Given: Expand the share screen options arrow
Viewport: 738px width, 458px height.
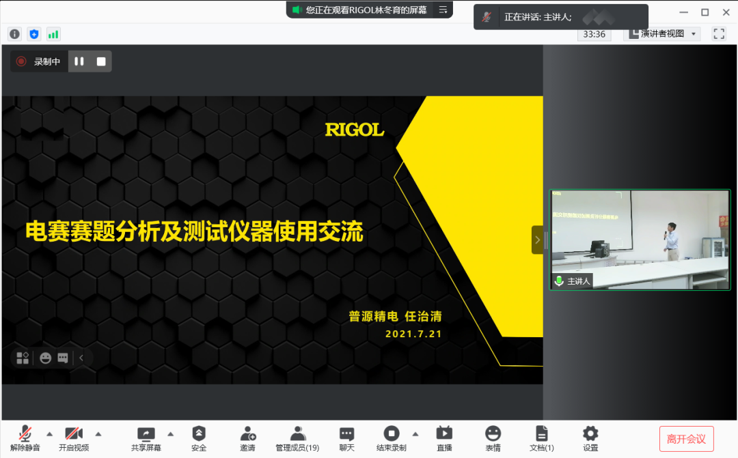Looking at the screenshot, I should pyautogui.click(x=170, y=433).
